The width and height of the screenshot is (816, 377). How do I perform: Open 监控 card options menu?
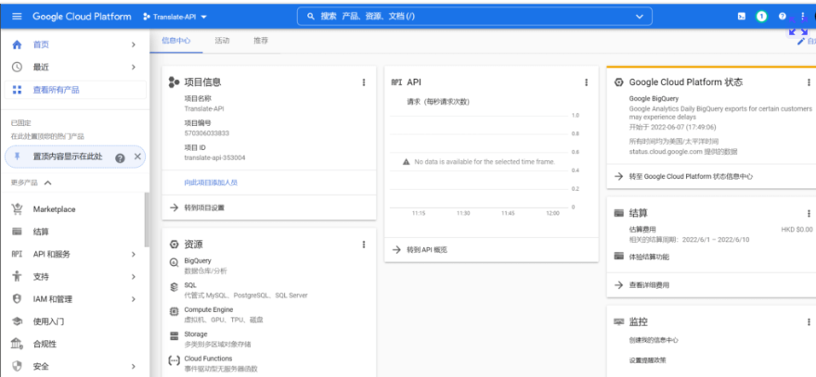point(809,322)
